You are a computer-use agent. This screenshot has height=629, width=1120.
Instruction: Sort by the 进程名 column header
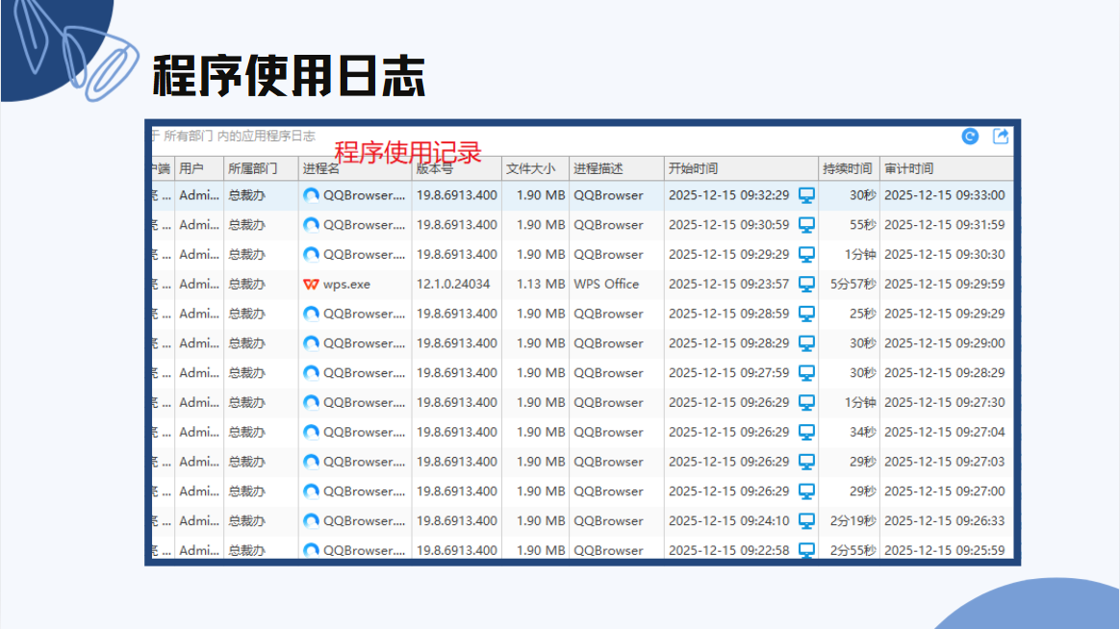(x=355, y=168)
